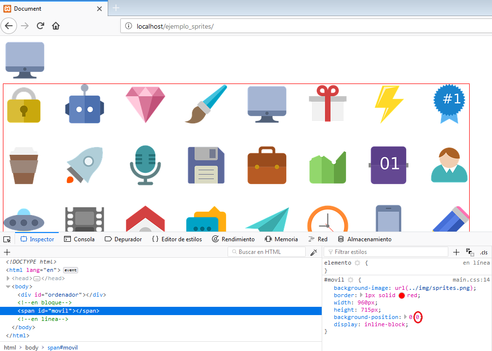Collapse the body element node
Image resolution: width=492 pixels, height=351 pixels.
(x=8, y=286)
